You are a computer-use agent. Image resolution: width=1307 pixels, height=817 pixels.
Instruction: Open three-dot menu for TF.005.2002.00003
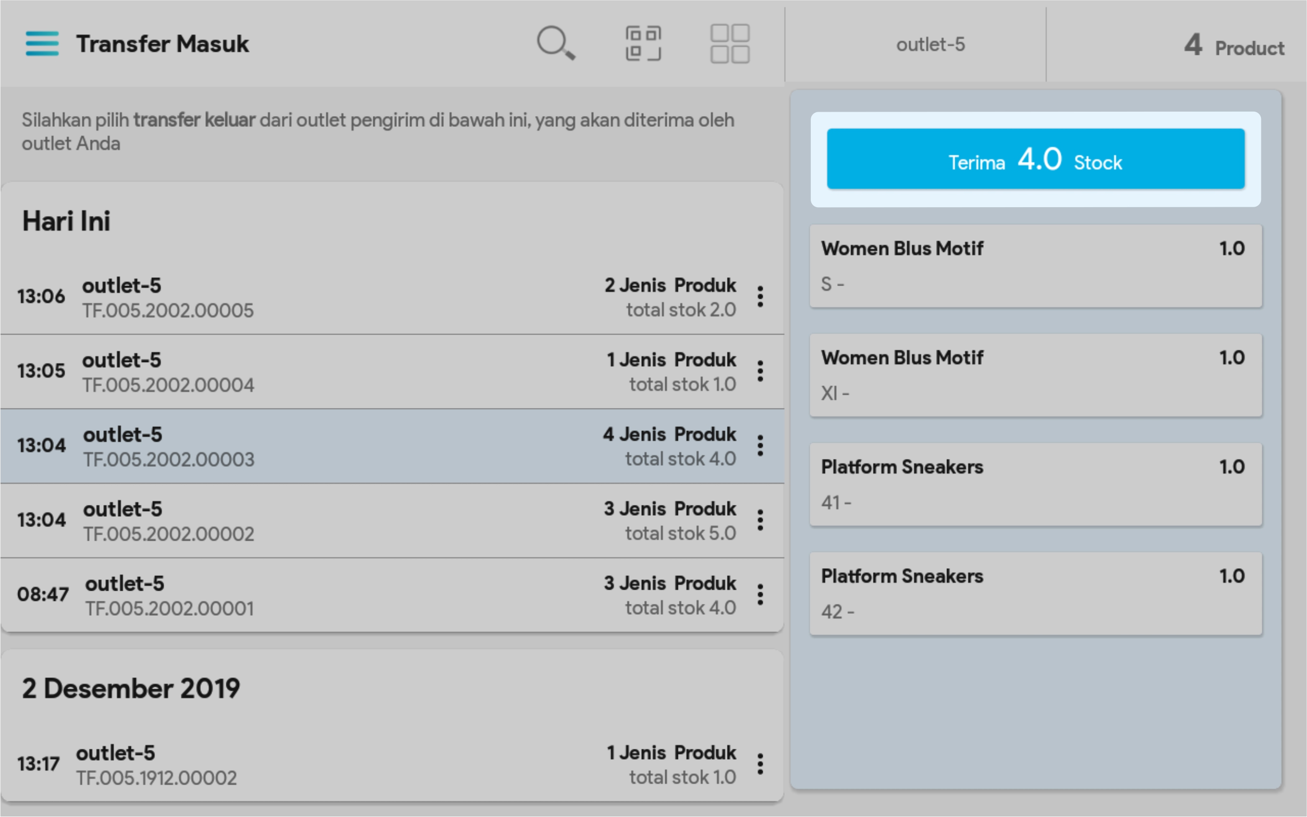point(760,446)
